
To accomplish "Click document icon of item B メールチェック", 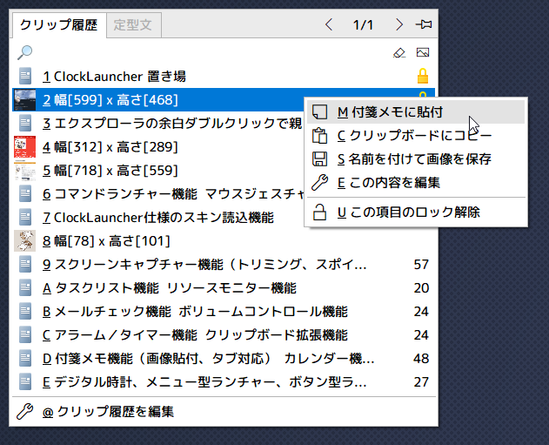I will (25, 311).
